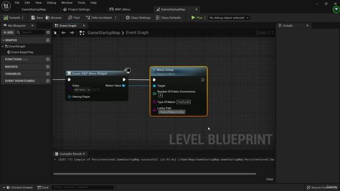The width and height of the screenshot is (340, 191).
Task: Add a new variable with plus icon
Action: (48, 74)
